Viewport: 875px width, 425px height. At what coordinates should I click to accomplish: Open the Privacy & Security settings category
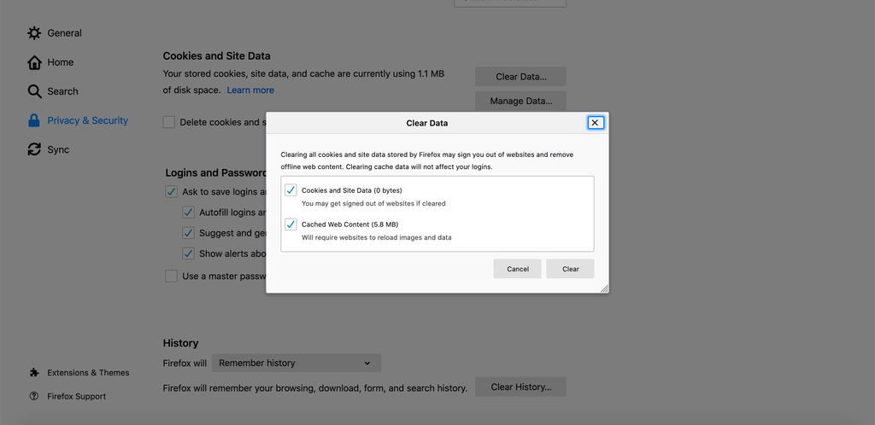[x=87, y=120]
